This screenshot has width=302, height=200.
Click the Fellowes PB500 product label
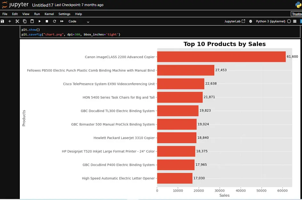point(91,70)
